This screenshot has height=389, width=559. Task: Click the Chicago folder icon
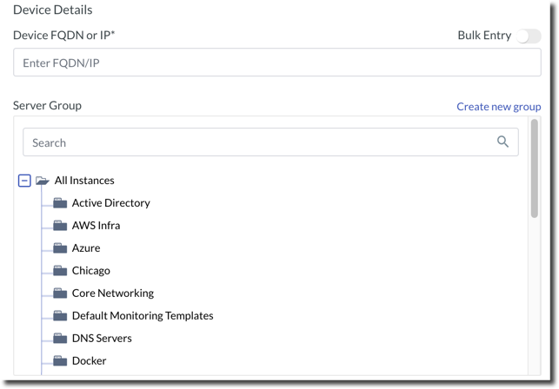(x=60, y=271)
